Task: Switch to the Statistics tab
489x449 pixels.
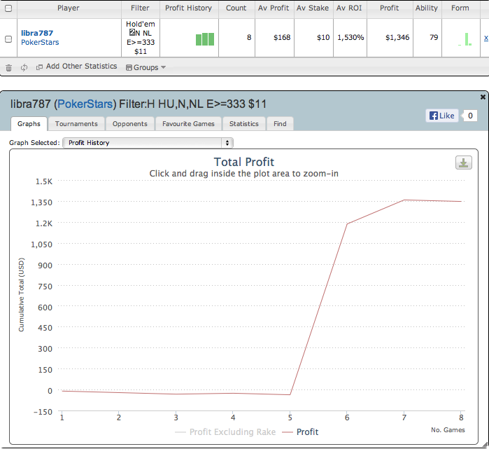Action: click(x=244, y=124)
